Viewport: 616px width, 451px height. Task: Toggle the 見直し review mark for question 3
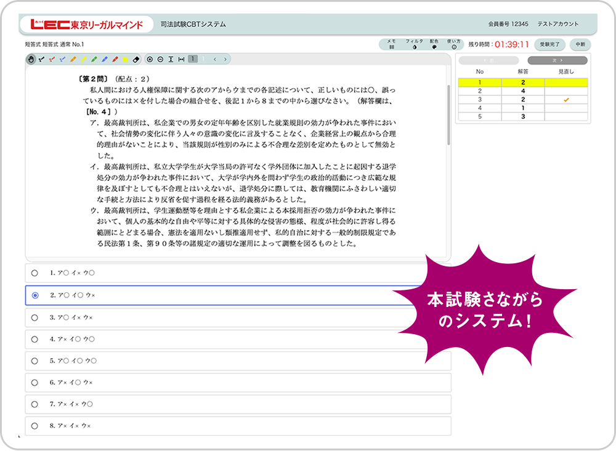pos(566,99)
